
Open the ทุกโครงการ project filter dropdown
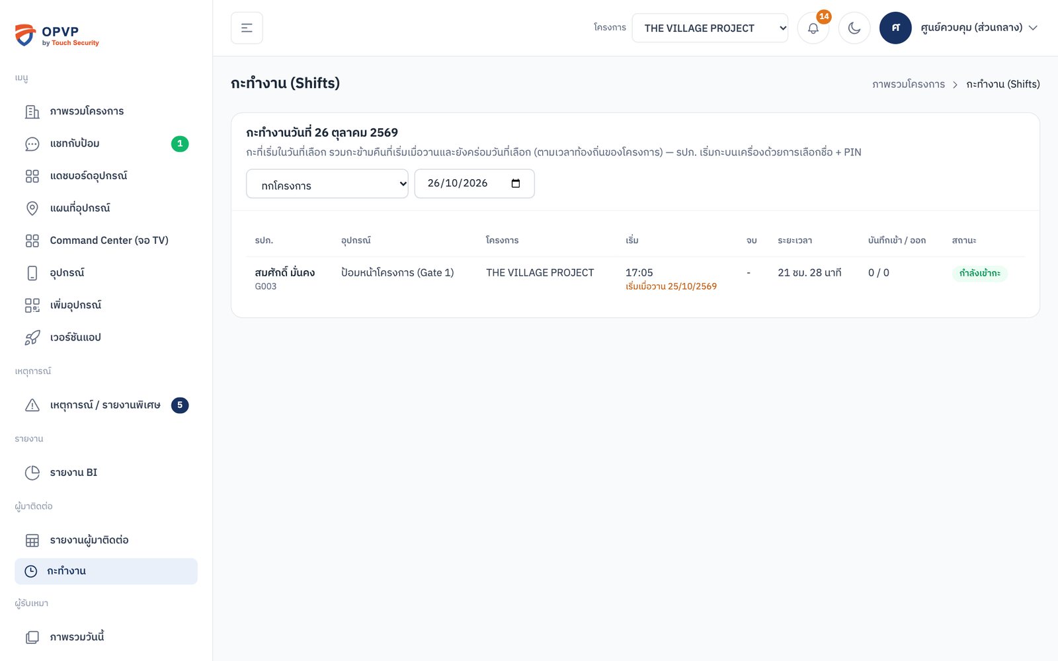(x=327, y=184)
